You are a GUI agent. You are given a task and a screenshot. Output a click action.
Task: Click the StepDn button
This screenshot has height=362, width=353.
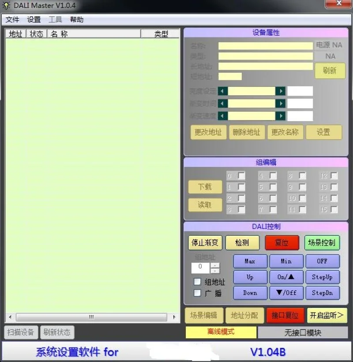pyautogui.click(x=323, y=293)
